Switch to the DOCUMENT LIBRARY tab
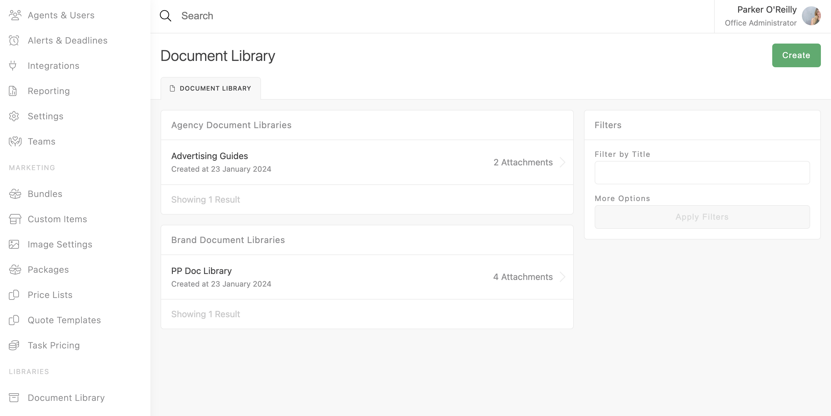Viewport: 831px width, 416px height. coord(211,88)
